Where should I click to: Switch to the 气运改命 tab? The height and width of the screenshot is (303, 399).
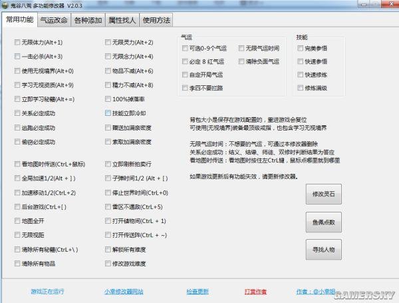click(54, 20)
